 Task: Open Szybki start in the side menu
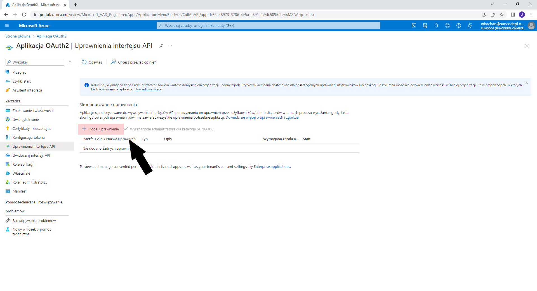coord(22,81)
